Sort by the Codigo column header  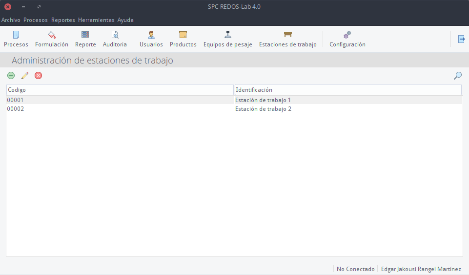(x=120, y=90)
